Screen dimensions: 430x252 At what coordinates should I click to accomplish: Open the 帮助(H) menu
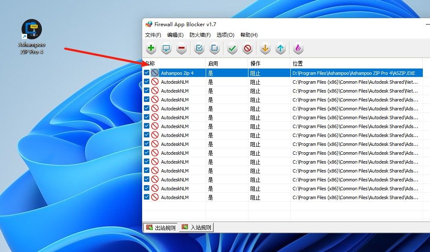coord(249,35)
